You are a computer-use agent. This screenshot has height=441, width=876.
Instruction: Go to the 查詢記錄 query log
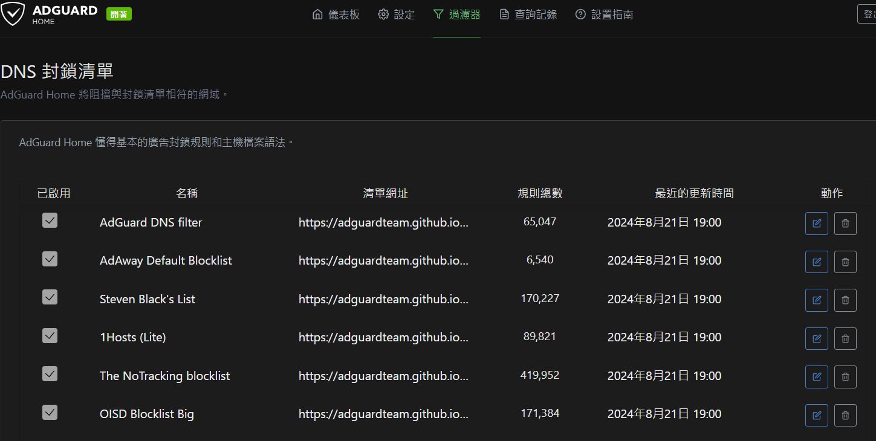528,14
